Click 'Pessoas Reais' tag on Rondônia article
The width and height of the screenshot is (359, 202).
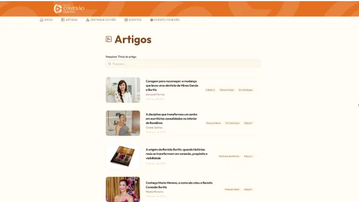click(213, 123)
